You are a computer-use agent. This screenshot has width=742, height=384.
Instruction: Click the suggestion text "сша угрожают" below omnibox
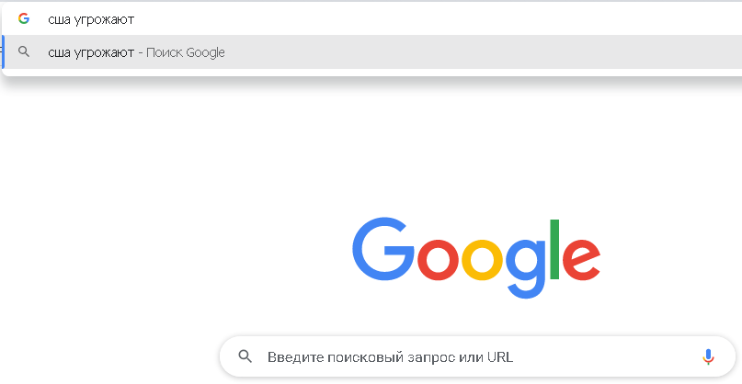coord(91,52)
